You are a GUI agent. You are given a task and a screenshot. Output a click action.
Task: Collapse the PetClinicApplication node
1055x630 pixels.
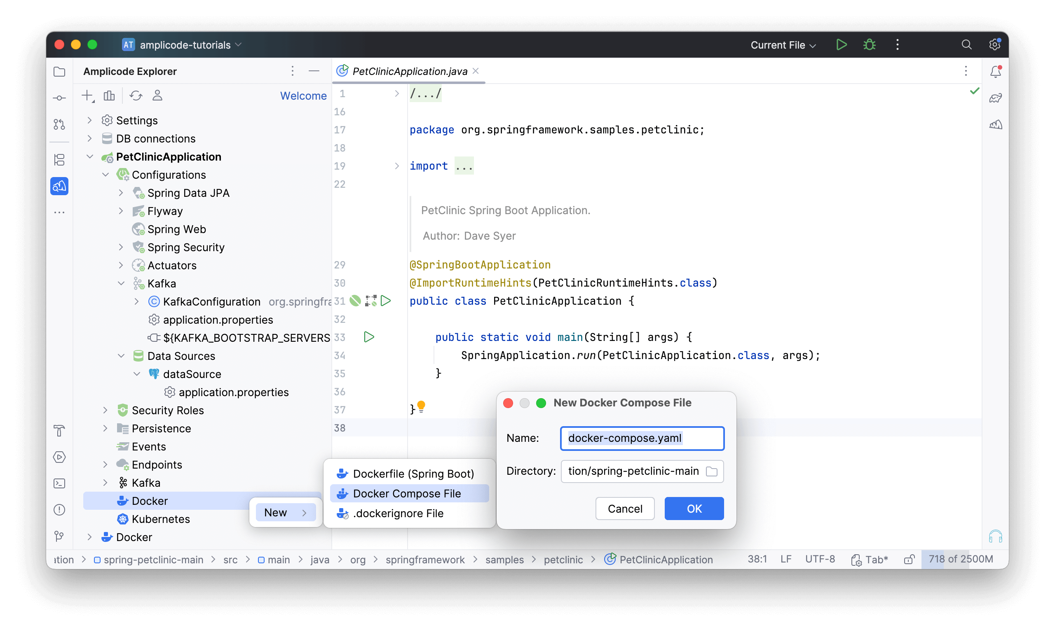click(90, 156)
